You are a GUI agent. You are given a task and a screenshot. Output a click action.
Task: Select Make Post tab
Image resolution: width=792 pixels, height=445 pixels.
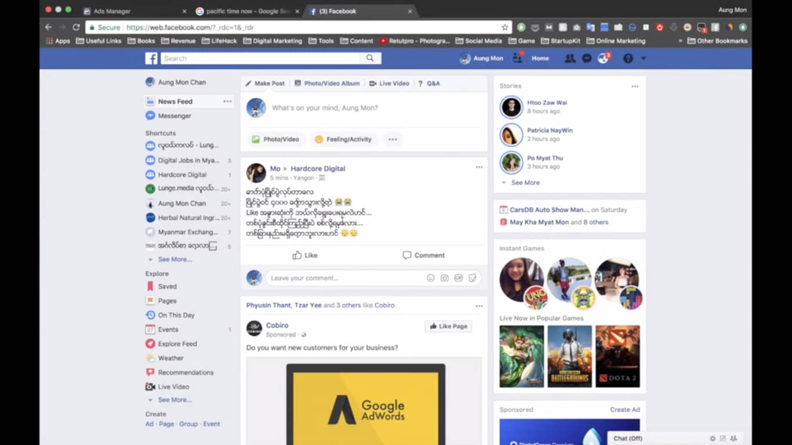pos(265,83)
